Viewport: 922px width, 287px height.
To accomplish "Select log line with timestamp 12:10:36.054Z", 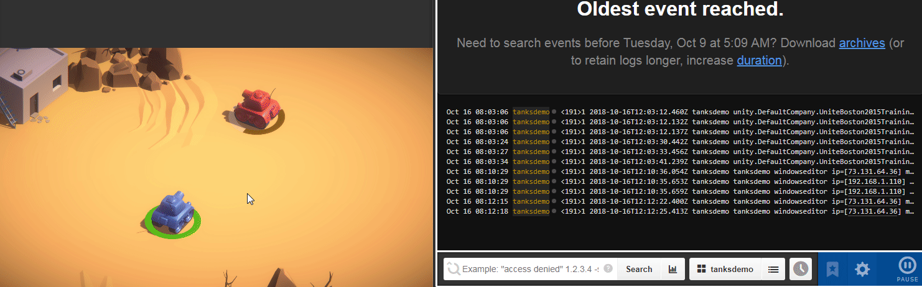I will tap(681, 171).
